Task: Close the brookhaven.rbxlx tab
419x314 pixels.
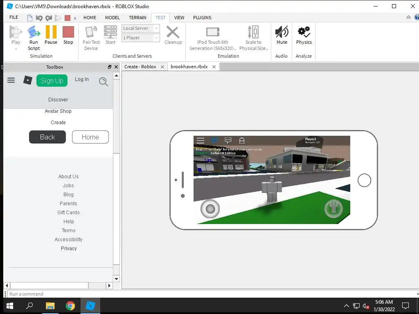Action: [x=214, y=67]
